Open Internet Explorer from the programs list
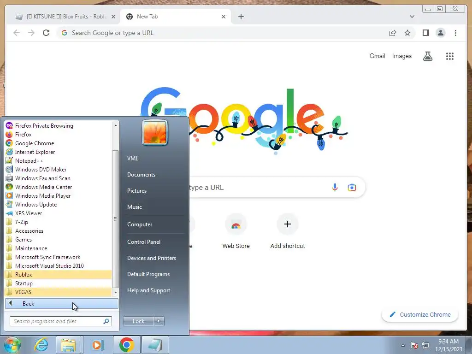472x354 pixels. click(58, 152)
